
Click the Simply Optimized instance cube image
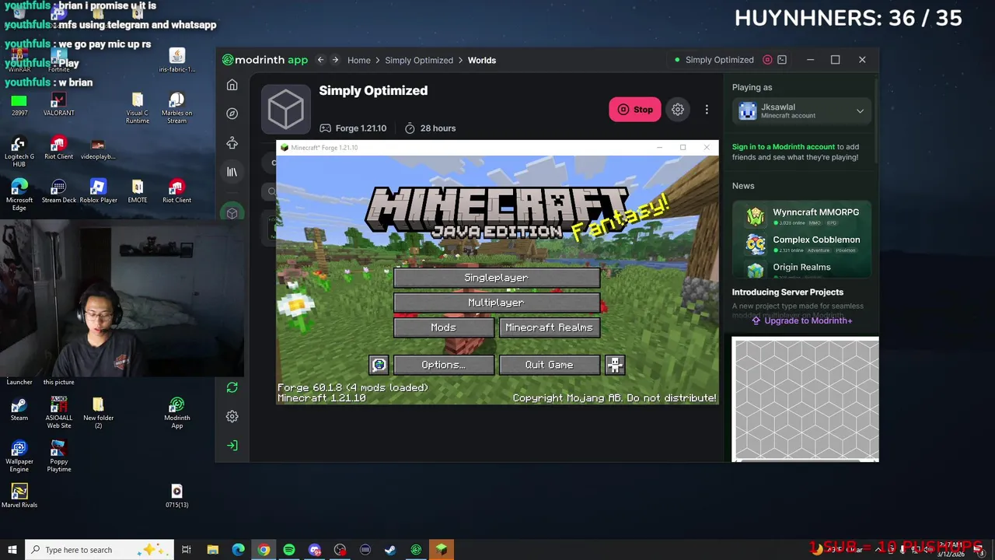(286, 110)
